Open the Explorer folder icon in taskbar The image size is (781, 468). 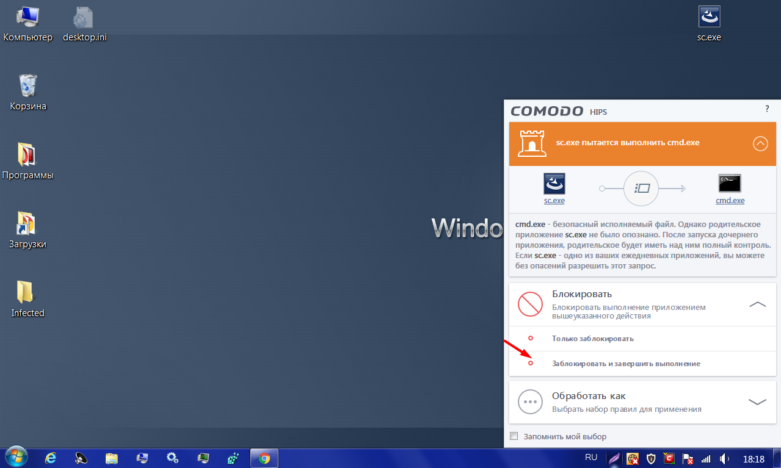pos(112,458)
